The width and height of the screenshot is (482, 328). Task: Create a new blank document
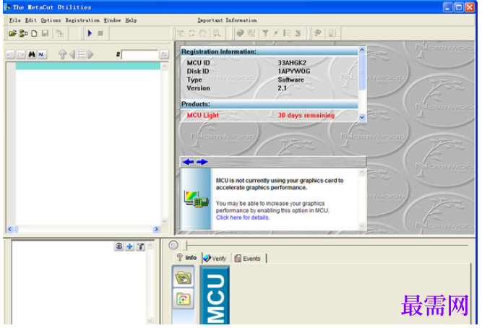coord(34,33)
